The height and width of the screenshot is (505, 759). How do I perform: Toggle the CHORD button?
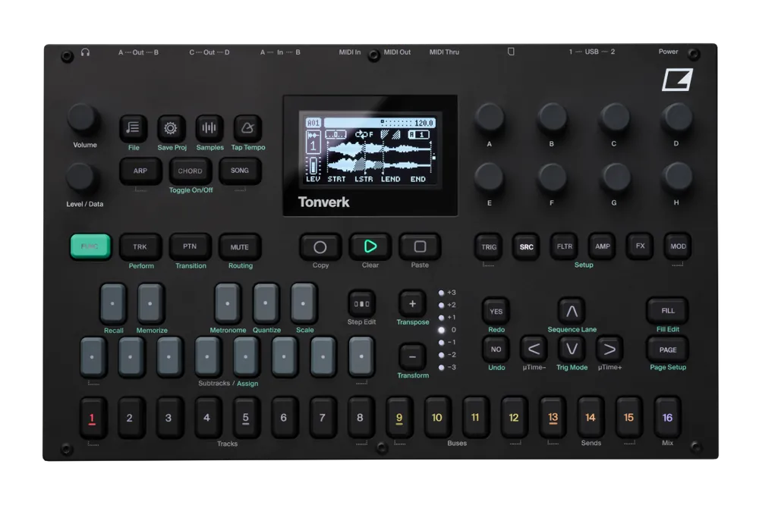coord(191,171)
